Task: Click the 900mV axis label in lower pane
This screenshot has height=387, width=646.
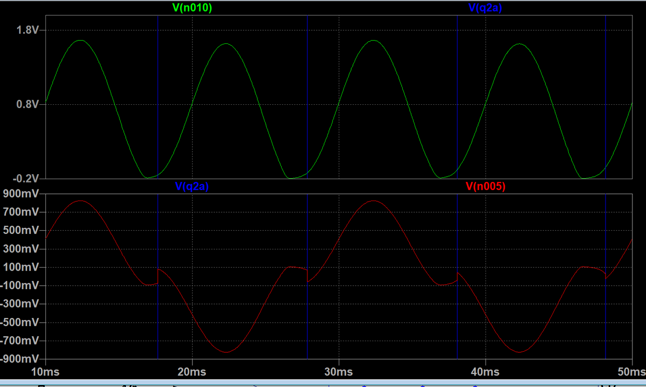Action: click(22, 193)
